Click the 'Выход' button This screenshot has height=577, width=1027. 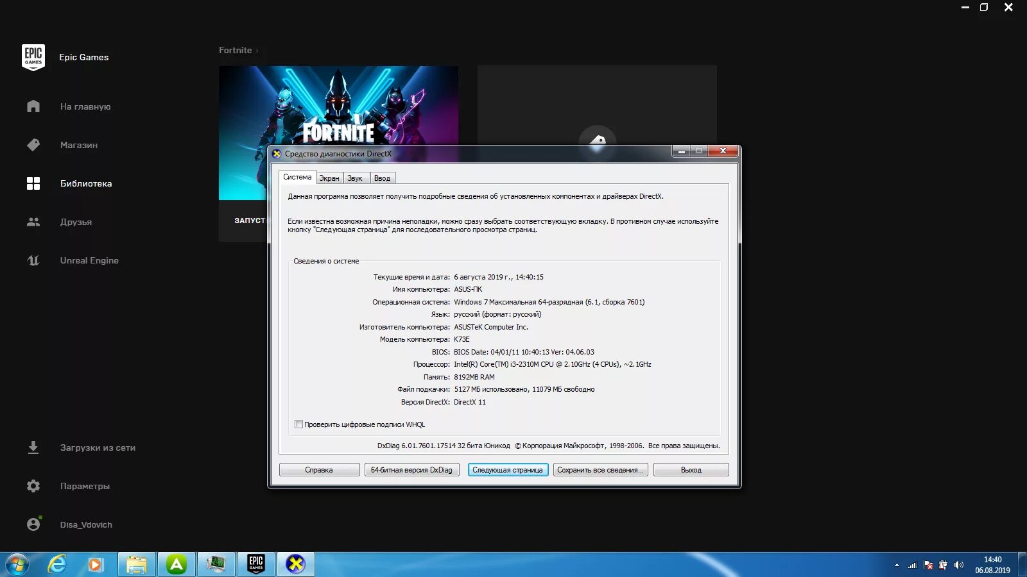coord(691,470)
